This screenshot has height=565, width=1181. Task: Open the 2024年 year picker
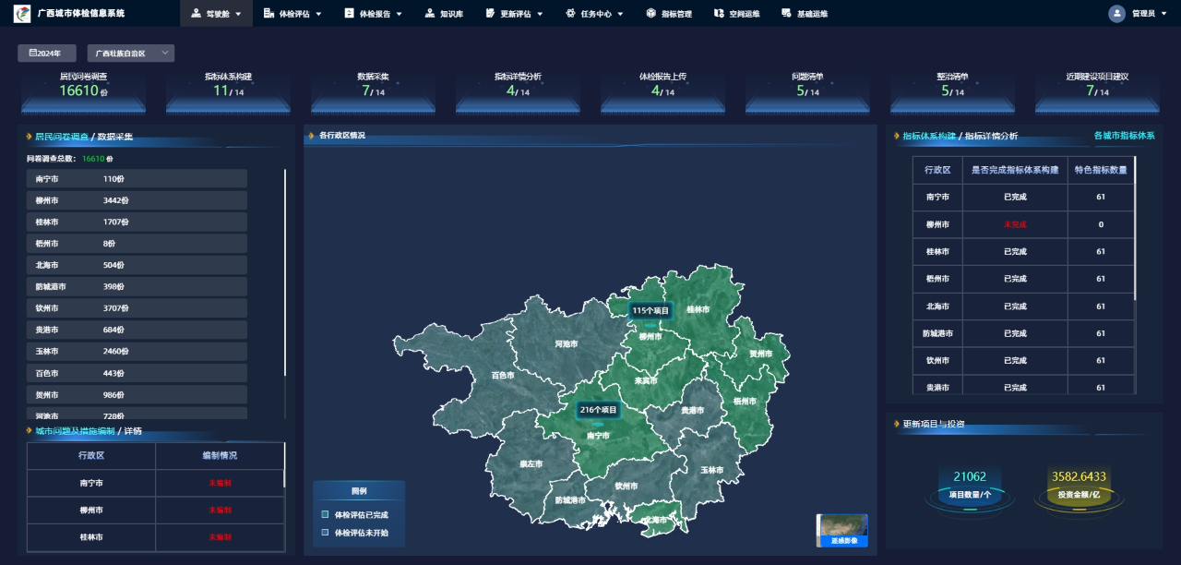(x=47, y=54)
